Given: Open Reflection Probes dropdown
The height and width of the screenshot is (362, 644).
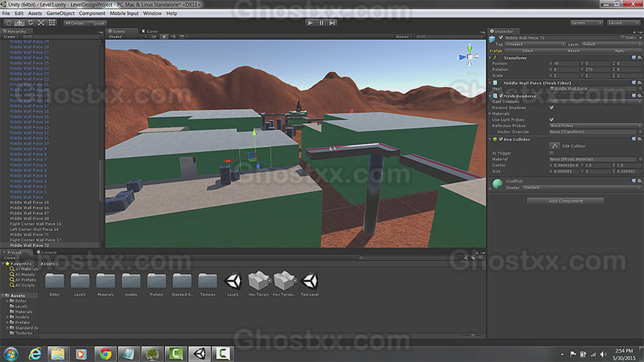Looking at the screenshot, I should (x=595, y=126).
